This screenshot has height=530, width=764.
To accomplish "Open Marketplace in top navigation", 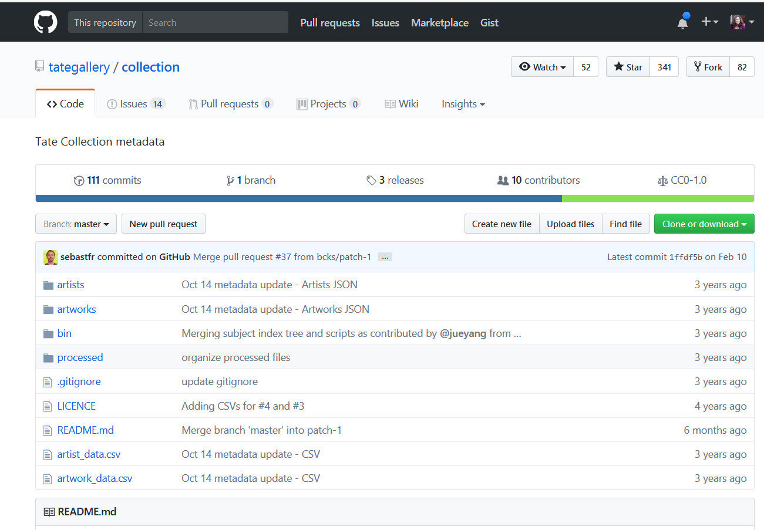I will click(440, 23).
